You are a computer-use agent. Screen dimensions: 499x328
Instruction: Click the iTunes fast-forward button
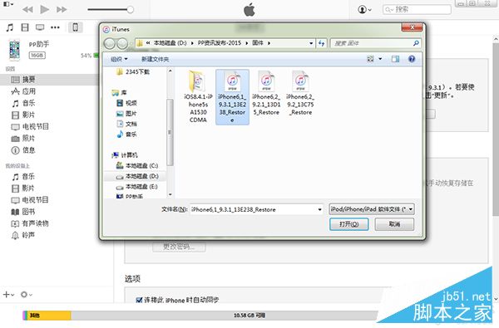[62, 9]
